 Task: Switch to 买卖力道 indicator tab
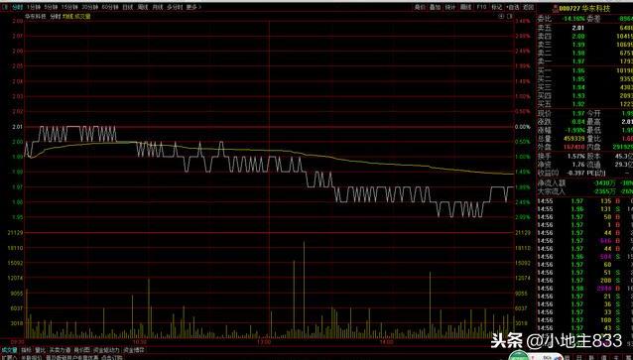point(60,350)
